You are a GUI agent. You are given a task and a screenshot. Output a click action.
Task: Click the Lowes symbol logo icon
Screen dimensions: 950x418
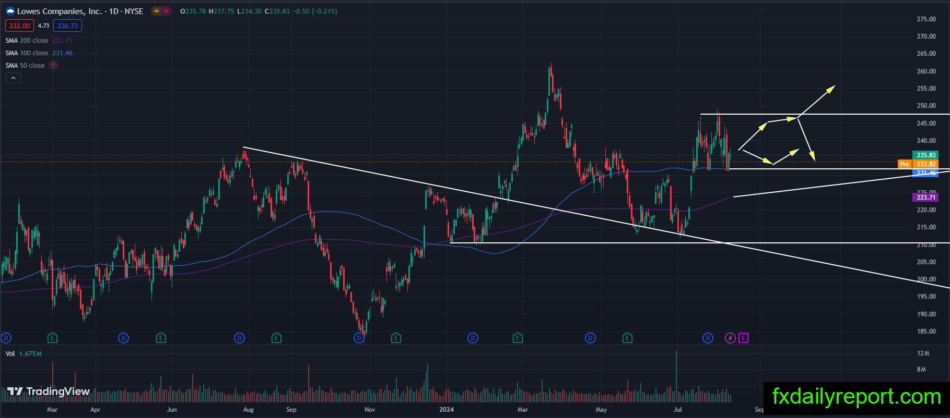(x=10, y=11)
